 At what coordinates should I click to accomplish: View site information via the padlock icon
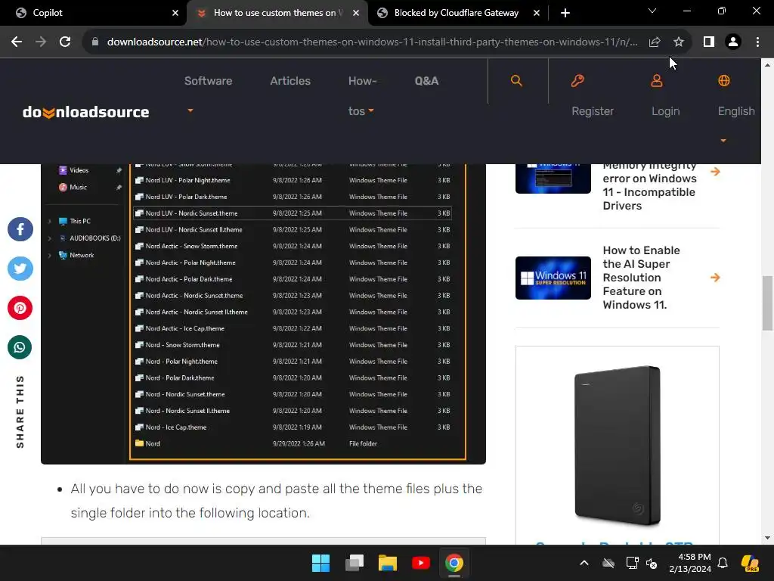point(95,42)
